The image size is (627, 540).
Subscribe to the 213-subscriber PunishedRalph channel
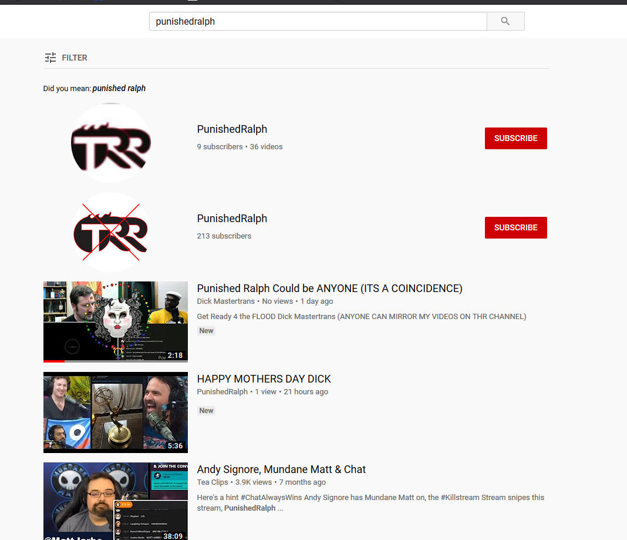click(516, 227)
